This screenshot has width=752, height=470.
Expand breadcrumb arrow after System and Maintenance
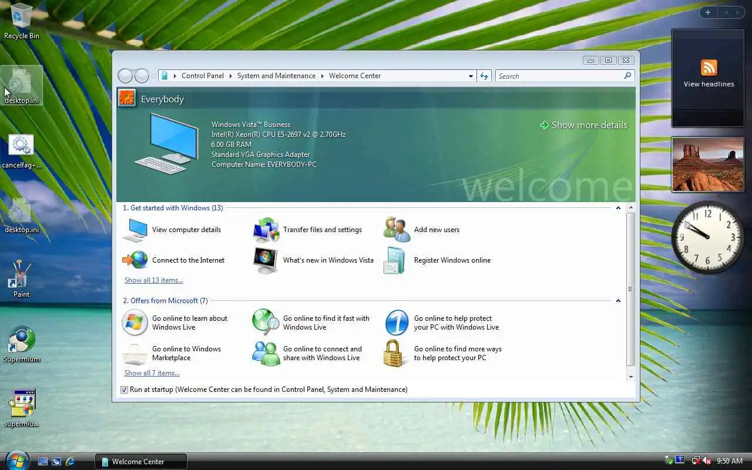point(323,76)
